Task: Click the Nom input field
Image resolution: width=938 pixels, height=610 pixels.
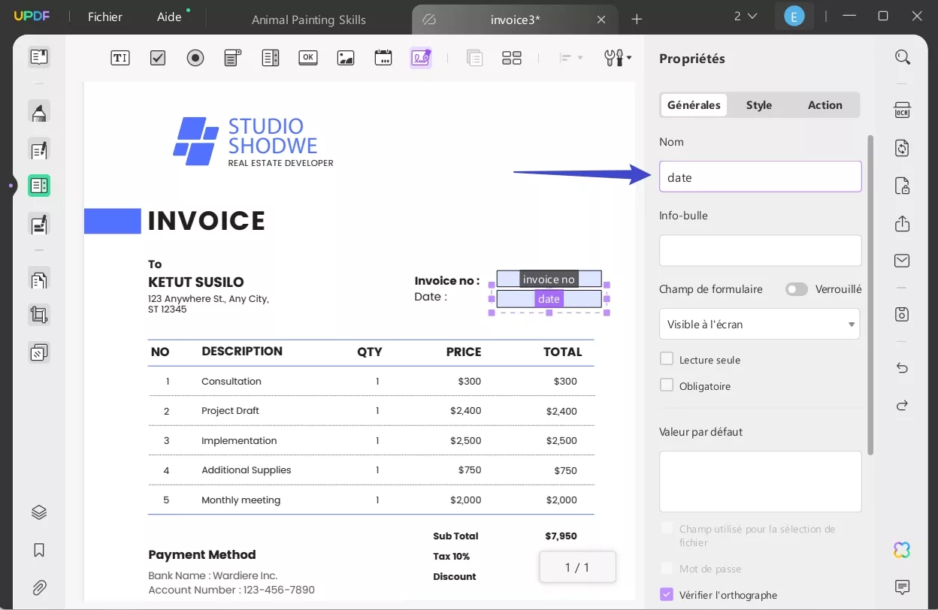Action: pos(760,177)
